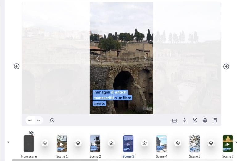Click the undo arrow button
Screen dimensions: 237x161
(30, 120)
